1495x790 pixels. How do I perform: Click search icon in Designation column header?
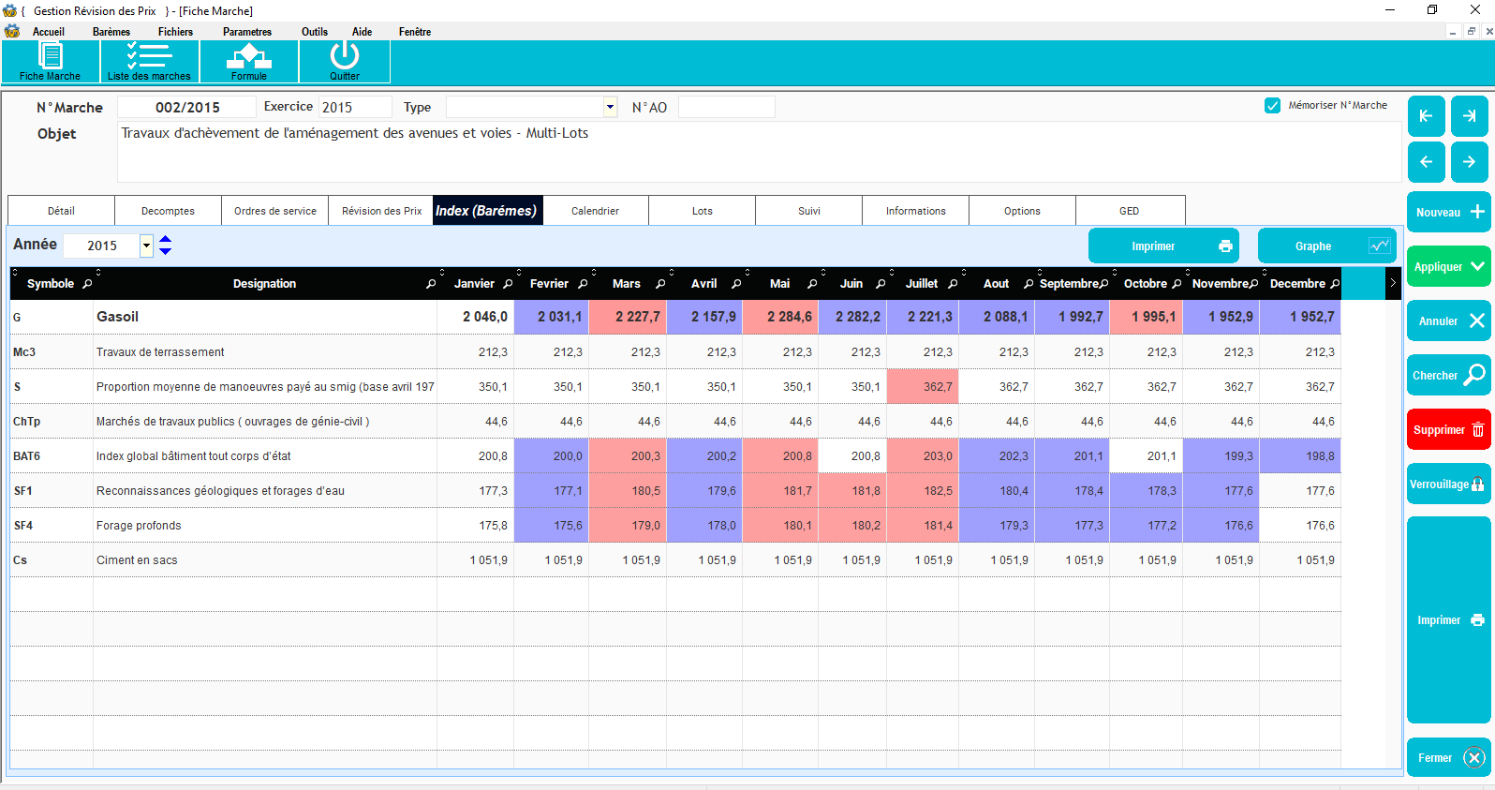tap(431, 284)
